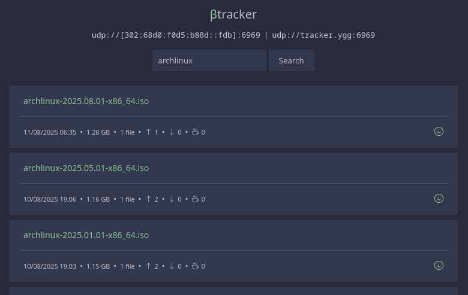This screenshot has height=295, width=468.
Task: Click the size 1.28 GB
Action: [x=98, y=132]
